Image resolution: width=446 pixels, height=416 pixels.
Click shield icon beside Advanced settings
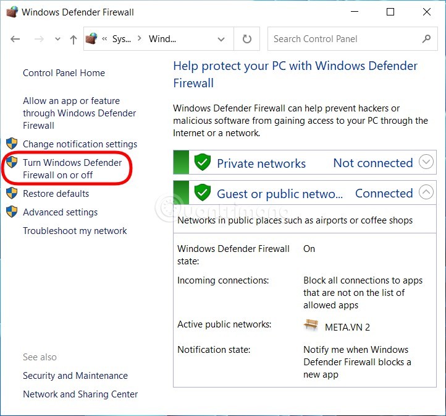(12, 212)
